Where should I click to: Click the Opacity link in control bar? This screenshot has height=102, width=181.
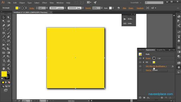(88, 8)
